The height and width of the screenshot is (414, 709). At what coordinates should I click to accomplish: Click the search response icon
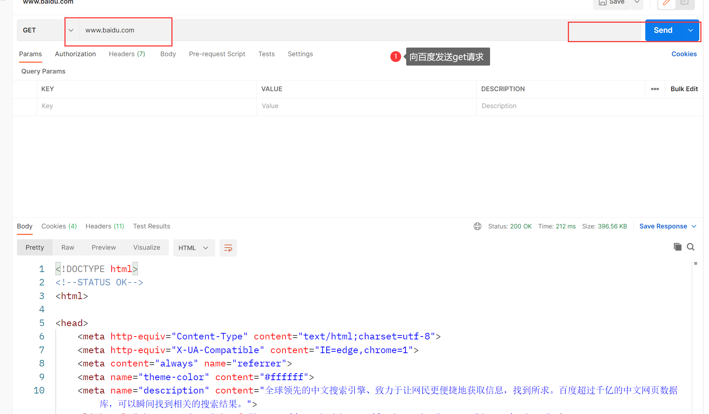(x=691, y=247)
